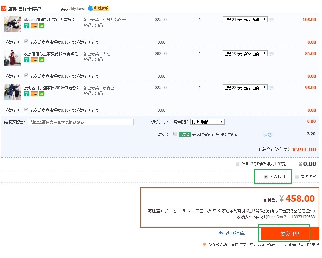Click the blue Wangwang contact seller icon

(91, 8)
